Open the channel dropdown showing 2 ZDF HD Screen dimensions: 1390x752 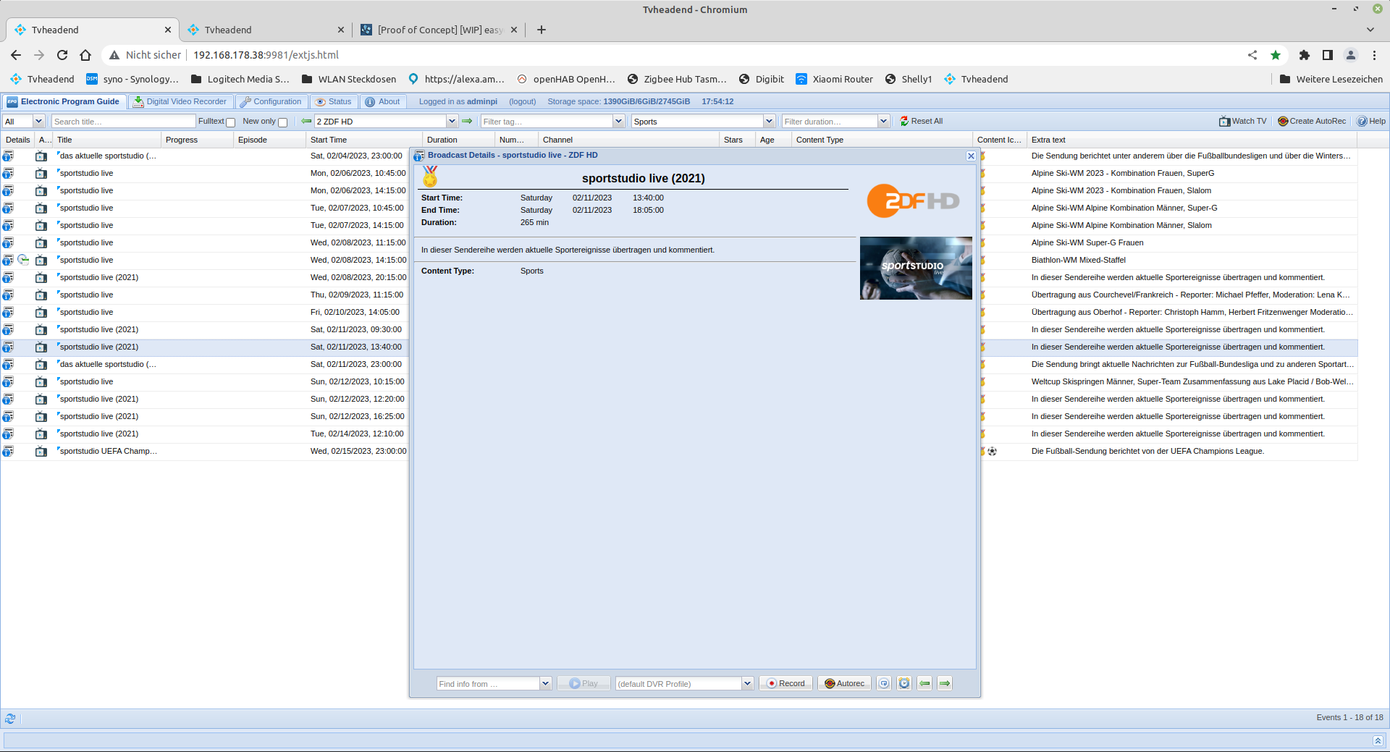pyautogui.click(x=452, y=122)
